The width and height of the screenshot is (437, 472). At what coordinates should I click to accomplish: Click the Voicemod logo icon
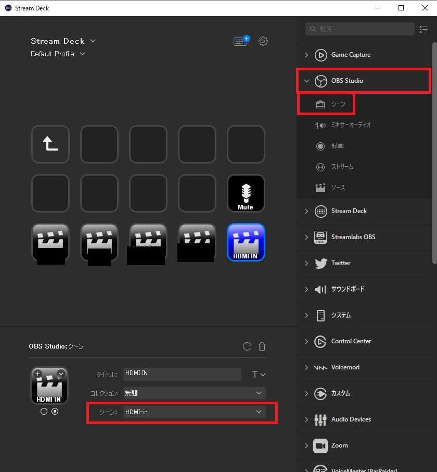click(320, 368)
